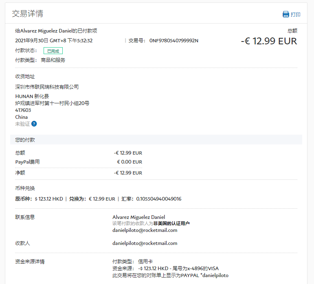Click the exchange rate value 0.105504940049016
This screenshot has width=314, height=284.
pos(158,199)
